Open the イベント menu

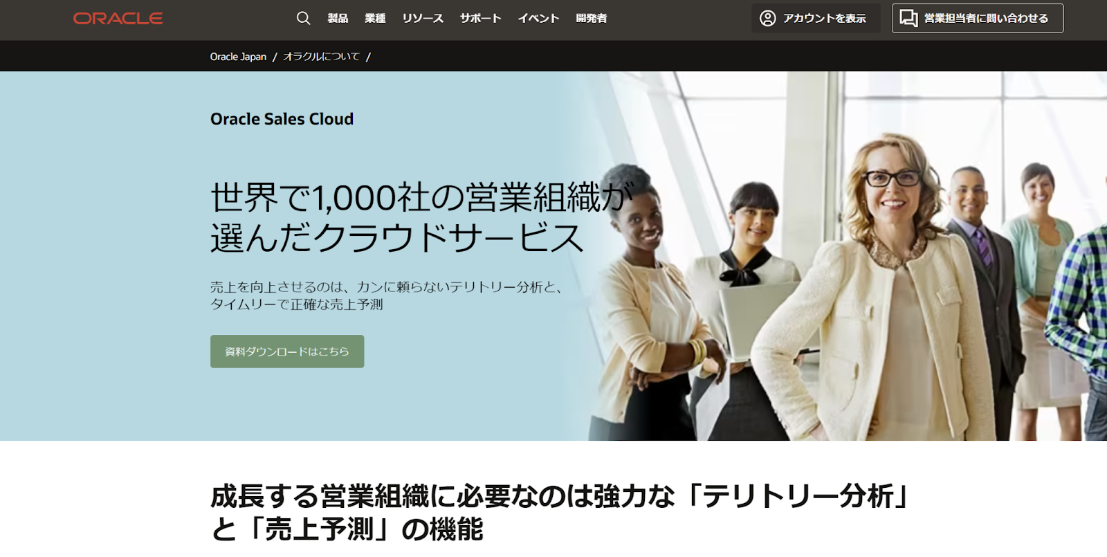click(538, 19)
